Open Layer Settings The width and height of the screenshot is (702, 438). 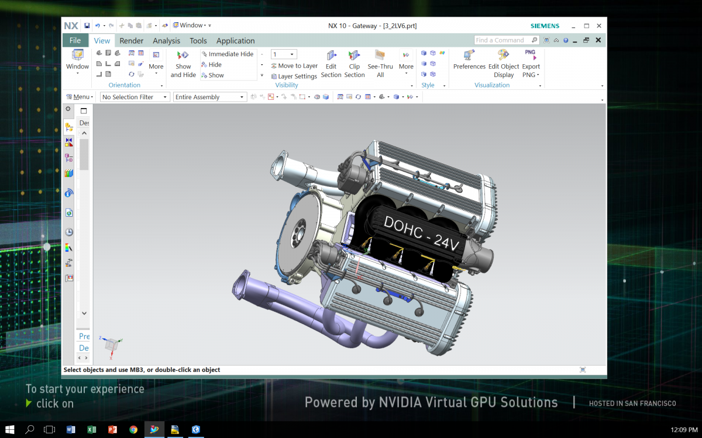tap(294, 77)
